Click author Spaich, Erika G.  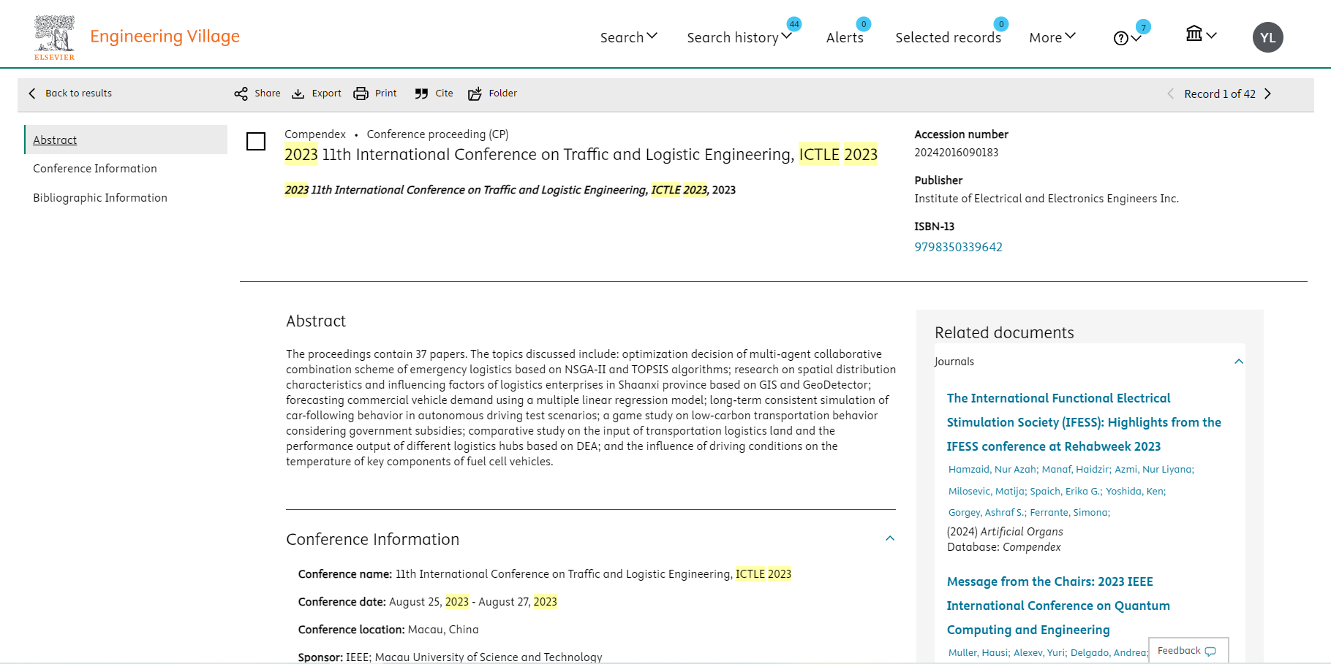pyautogui.click(x=1066, y=492)
